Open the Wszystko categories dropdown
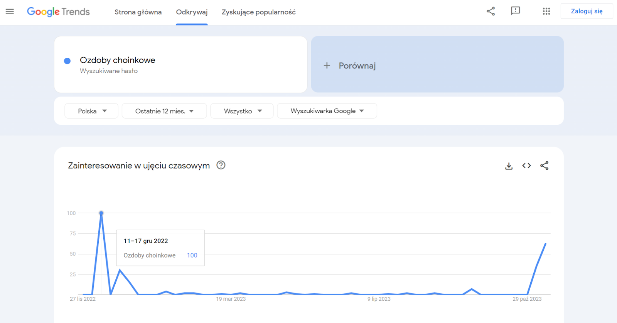 (242, 111)
